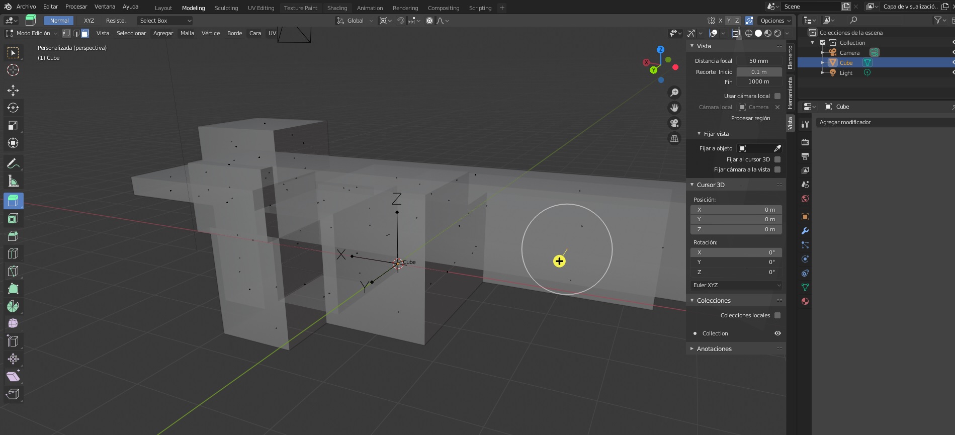Click the Normal orientation button

click(x=59, y=21)
